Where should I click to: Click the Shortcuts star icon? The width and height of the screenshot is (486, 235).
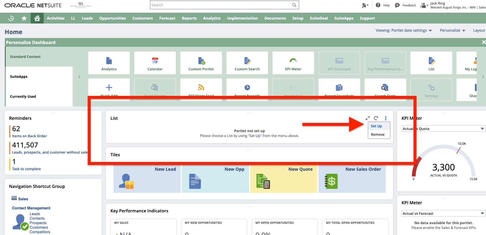[x=24, y=18]
